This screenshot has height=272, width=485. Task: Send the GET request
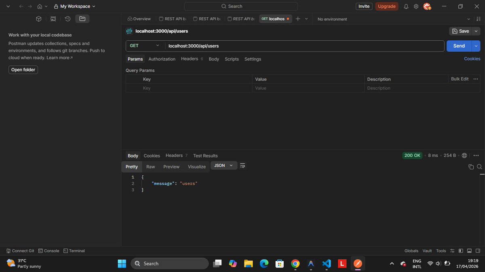click(459, 46)
